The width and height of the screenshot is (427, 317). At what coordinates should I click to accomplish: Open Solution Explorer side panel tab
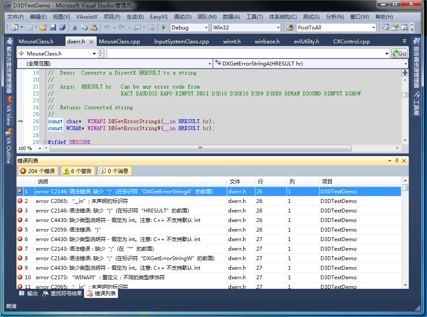(9, 66)
